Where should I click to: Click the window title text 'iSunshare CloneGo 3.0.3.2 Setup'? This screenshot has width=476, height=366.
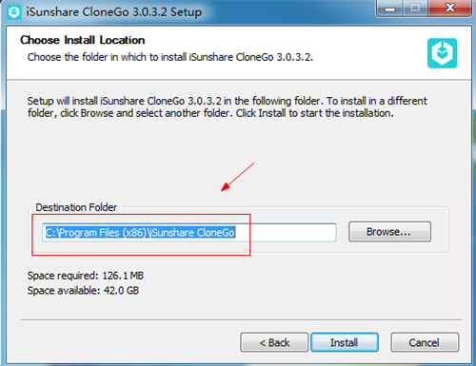[113, 12]
